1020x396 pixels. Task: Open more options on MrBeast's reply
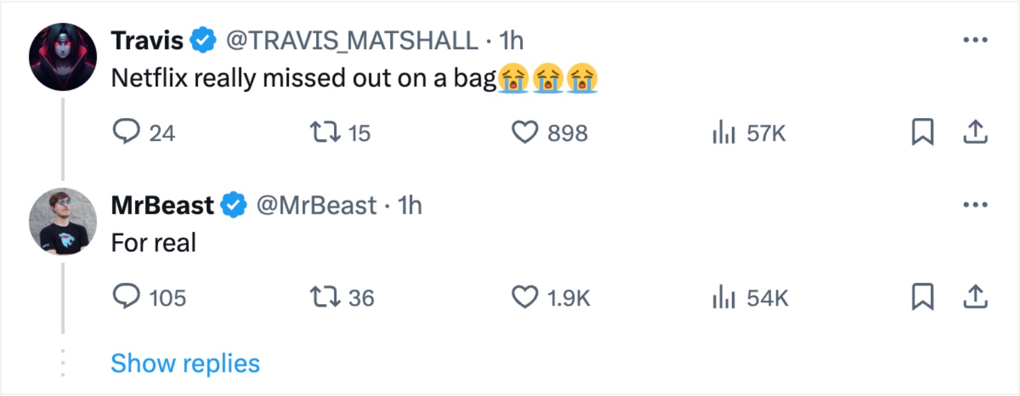(975, 205)
